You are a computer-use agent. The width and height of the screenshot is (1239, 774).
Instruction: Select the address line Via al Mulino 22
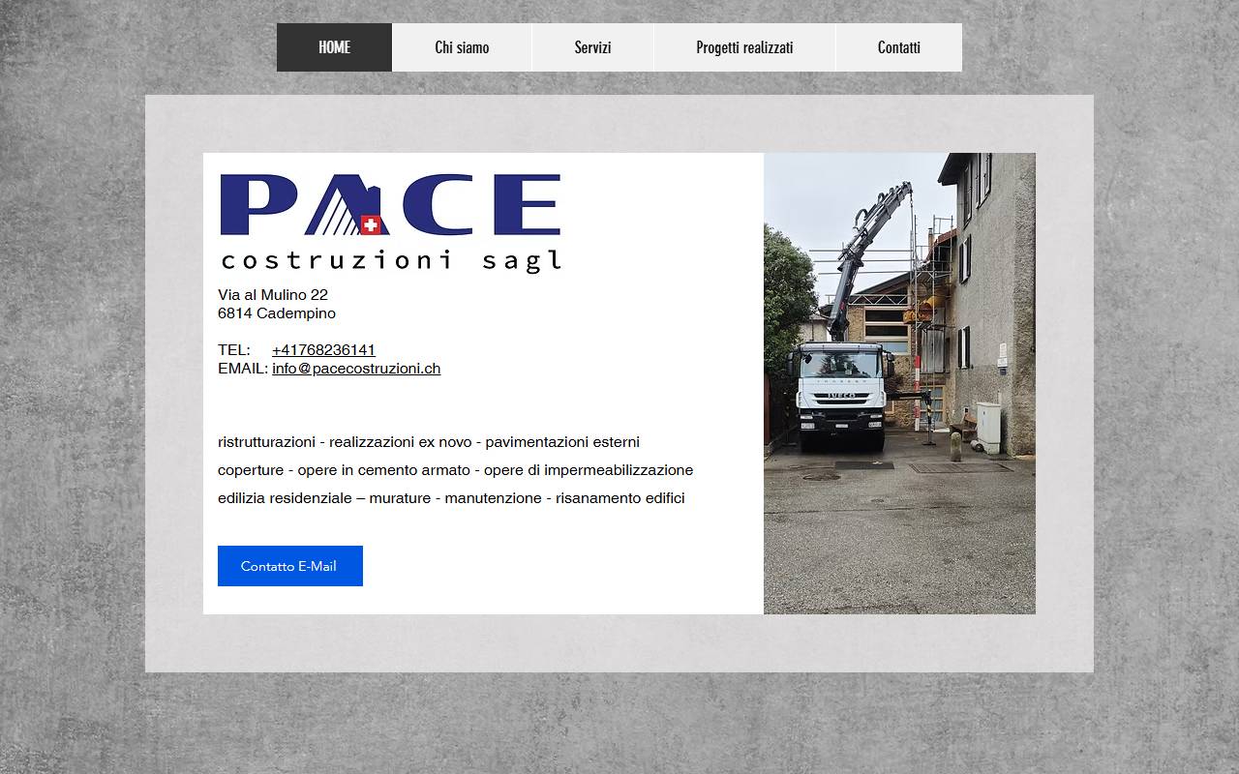pyautogui.click(x=273, y=295)
